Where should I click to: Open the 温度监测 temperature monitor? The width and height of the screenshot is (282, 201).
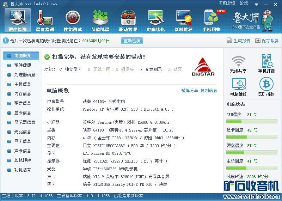(45, 20)
